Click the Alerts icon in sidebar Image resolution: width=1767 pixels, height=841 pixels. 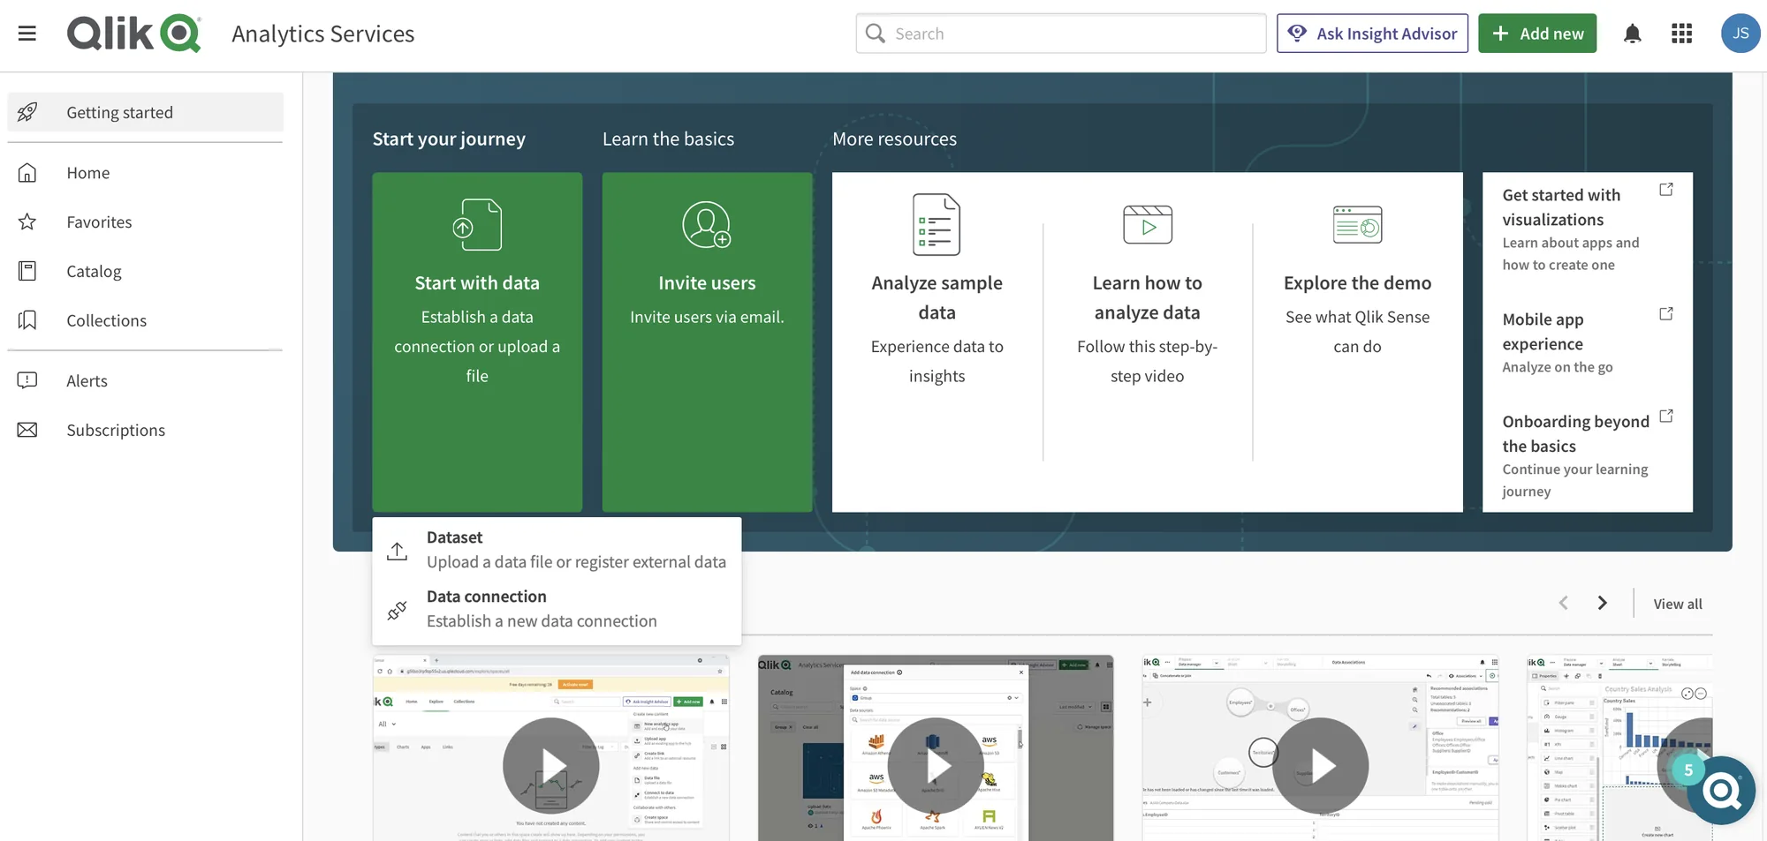(x=27, y=380)
